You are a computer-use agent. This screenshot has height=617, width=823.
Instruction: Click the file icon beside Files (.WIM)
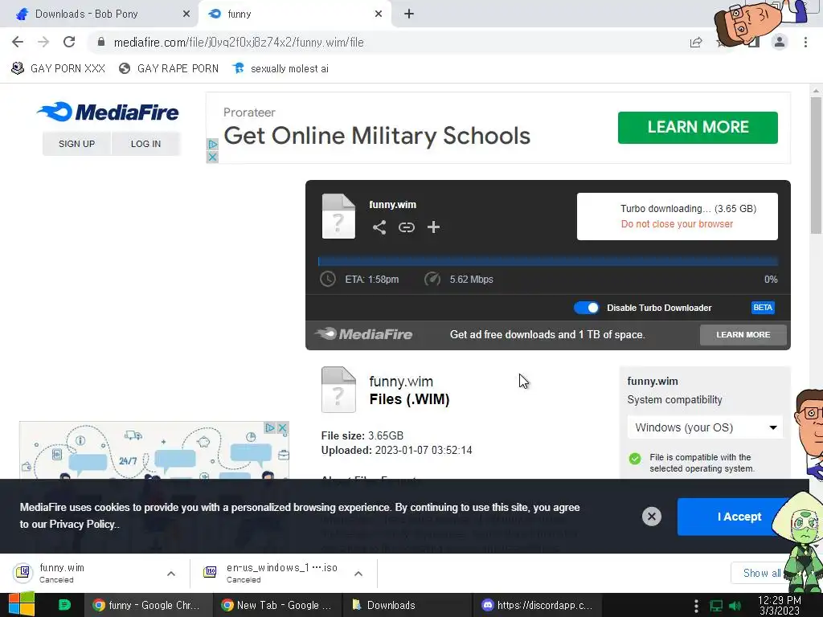pos(338,390)
